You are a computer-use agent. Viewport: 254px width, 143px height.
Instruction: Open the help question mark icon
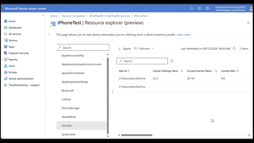pyautogui.click(x=207, y=8)
